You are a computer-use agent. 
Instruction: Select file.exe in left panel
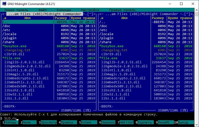tap(49, 58)
